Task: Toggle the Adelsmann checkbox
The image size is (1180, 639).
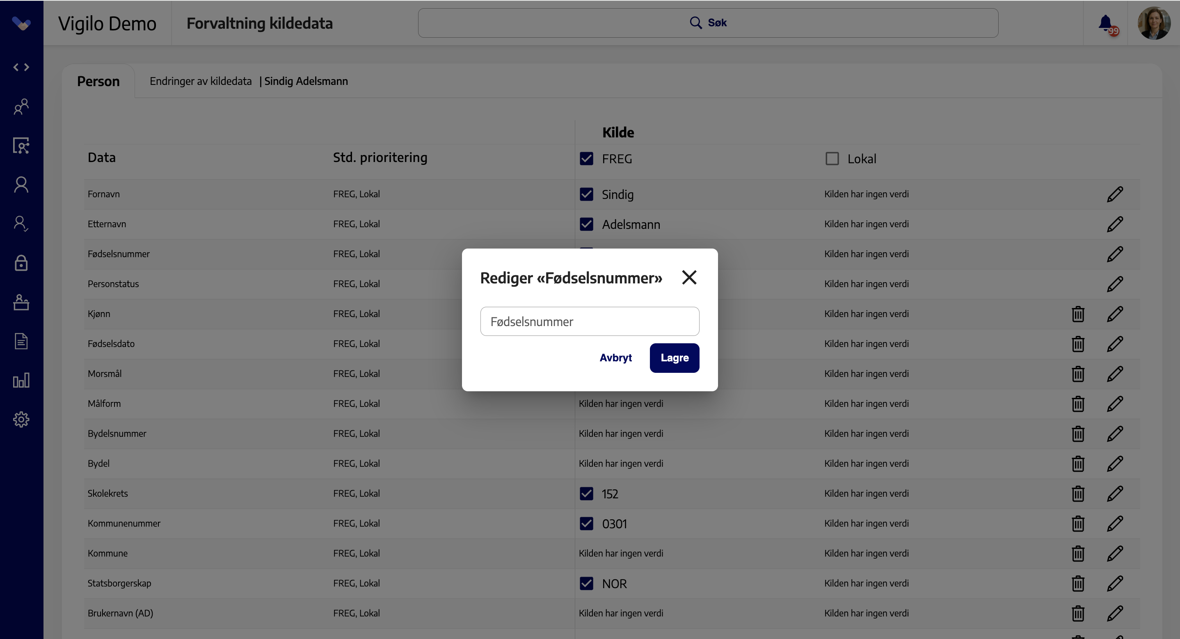Action: pyautogui.click(x=586, y=224)
